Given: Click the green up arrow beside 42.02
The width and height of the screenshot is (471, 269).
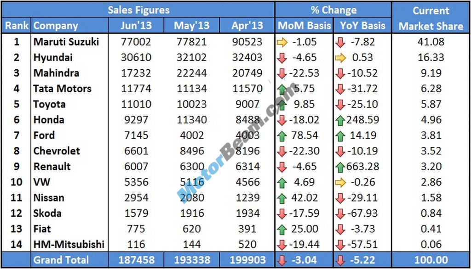Looking at the screenshot, I should 282,198.
